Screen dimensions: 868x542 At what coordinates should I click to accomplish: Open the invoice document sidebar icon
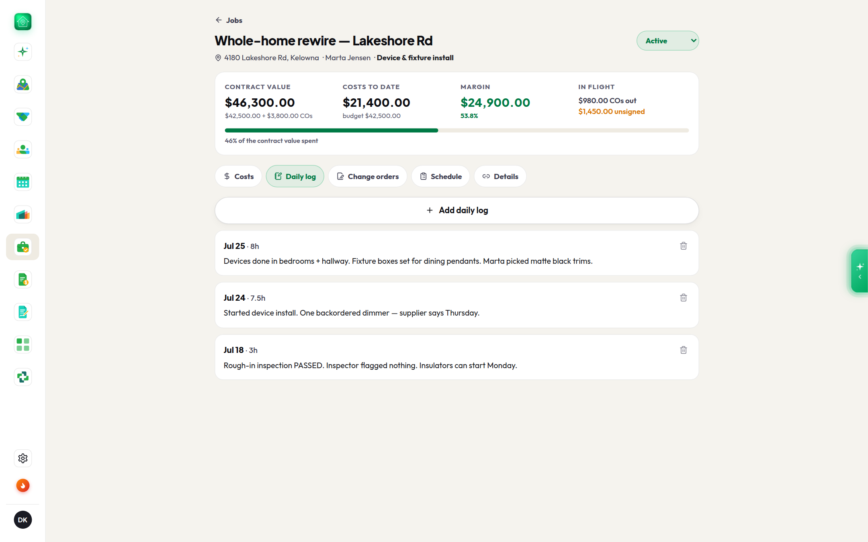coord(23,279)
